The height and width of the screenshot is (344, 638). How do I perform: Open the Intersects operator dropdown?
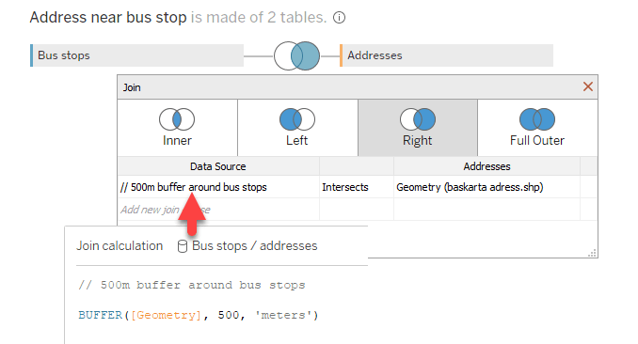pos(357,187)
